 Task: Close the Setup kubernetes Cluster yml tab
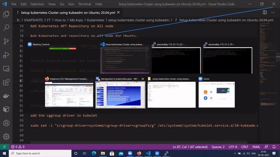coord(119,13)
